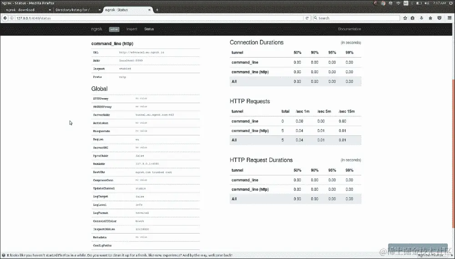The image size is (455, 259).
Task: Open the downloads arrow icon
Action: [x=421, y=18]
